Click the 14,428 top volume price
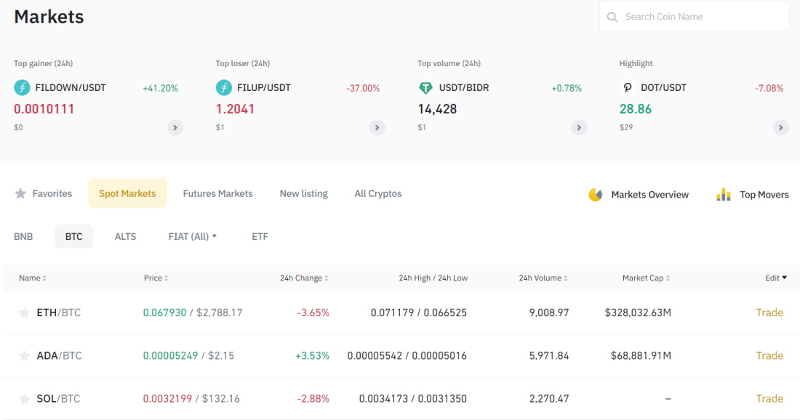Image resolution: width=800 pixels, height=420 pixels. click(x=437, y=109)
